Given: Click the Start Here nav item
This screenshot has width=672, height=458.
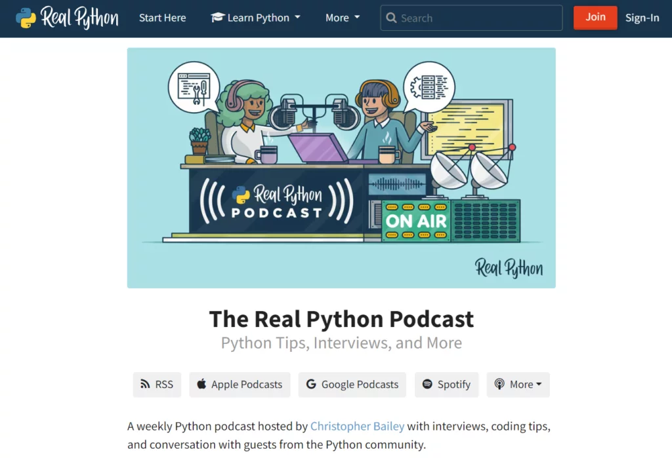Looking at the screenshot, I should tap(163, 18).
